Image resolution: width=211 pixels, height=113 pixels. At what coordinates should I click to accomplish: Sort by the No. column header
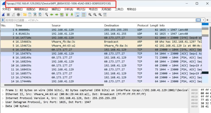[7, 26]
